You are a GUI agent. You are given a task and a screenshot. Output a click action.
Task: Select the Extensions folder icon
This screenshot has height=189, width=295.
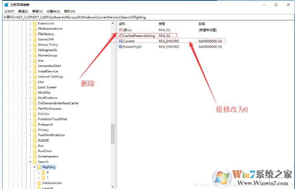coord(34,23)
